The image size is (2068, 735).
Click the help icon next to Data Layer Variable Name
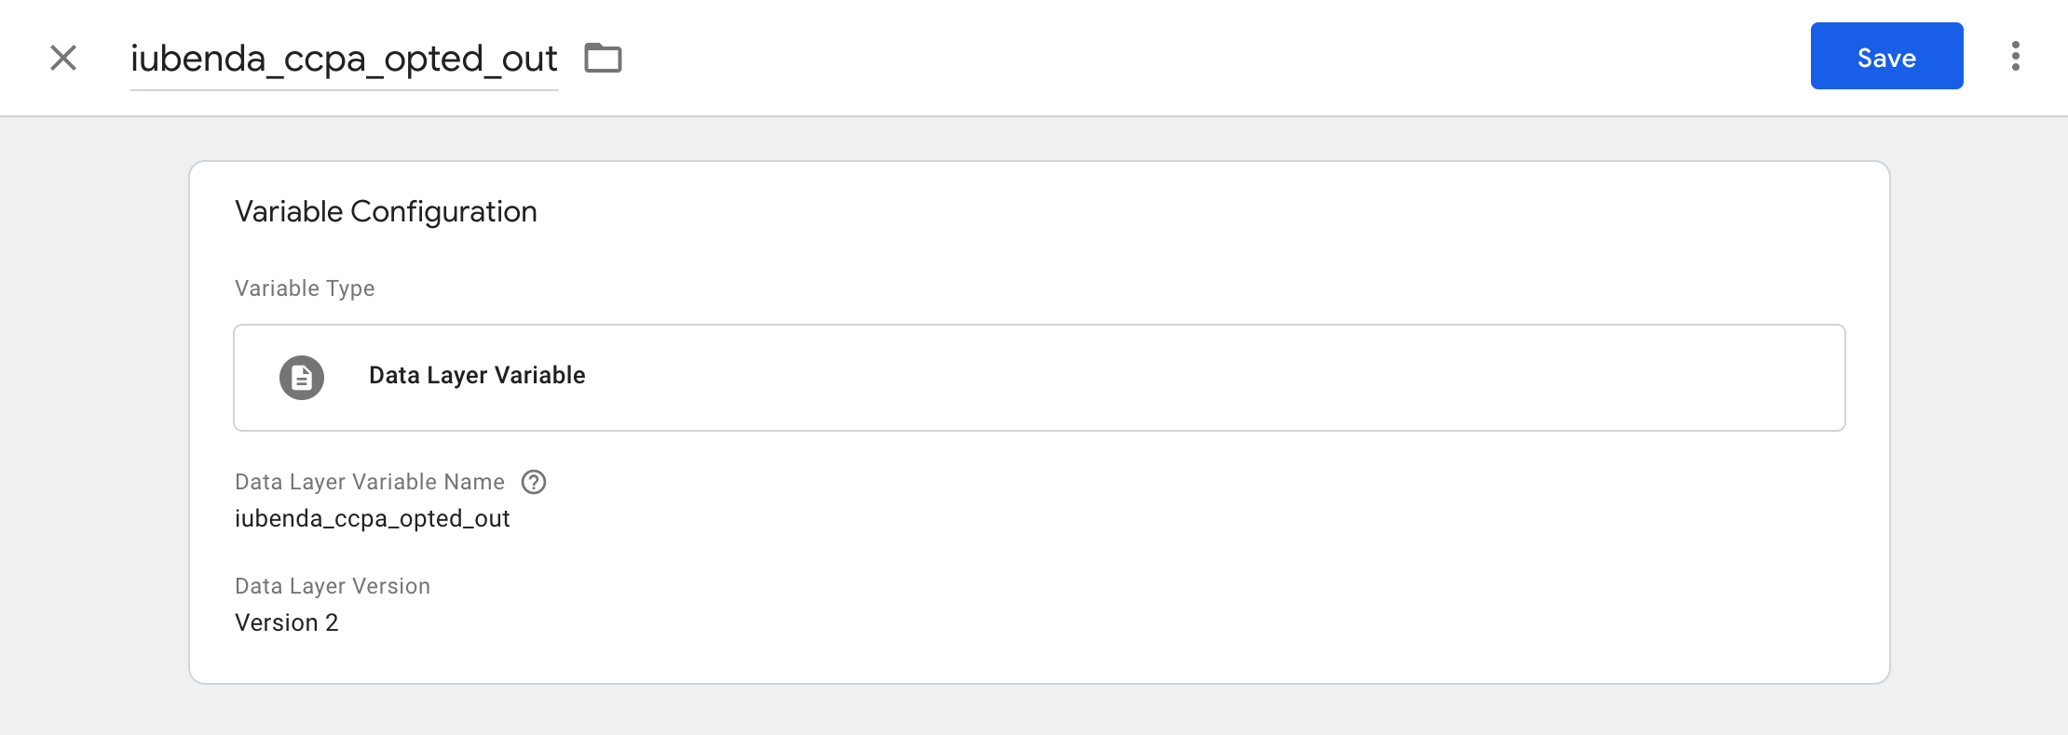[534, 482]
